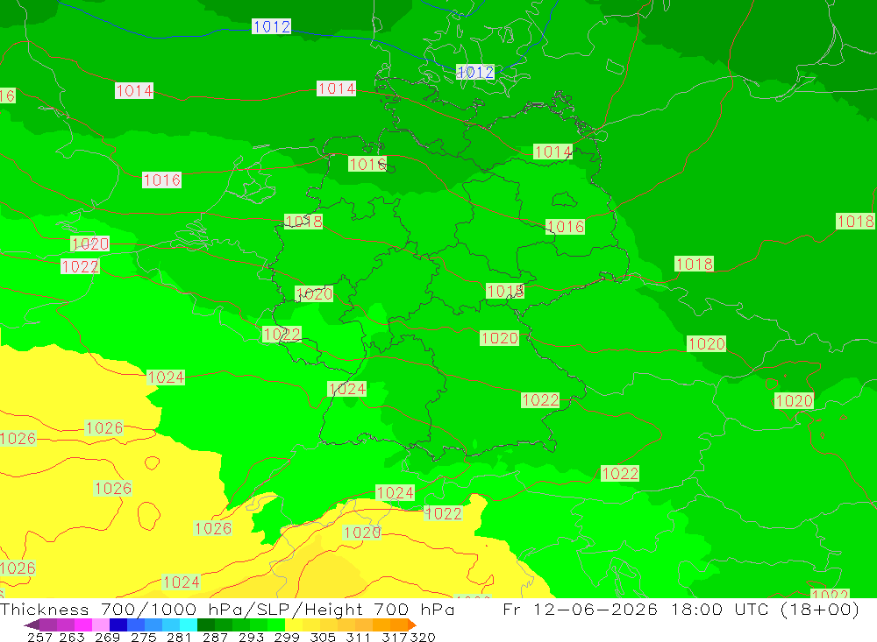The height and width of the screenshot is (642, 877).
Task: Click legend value 281
Action: coord(179,637)
